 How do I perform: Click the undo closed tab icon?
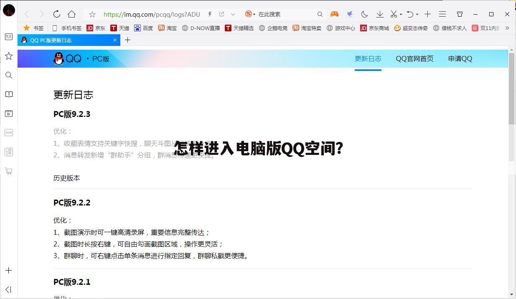pyautogui.click(x=410, y=14)
